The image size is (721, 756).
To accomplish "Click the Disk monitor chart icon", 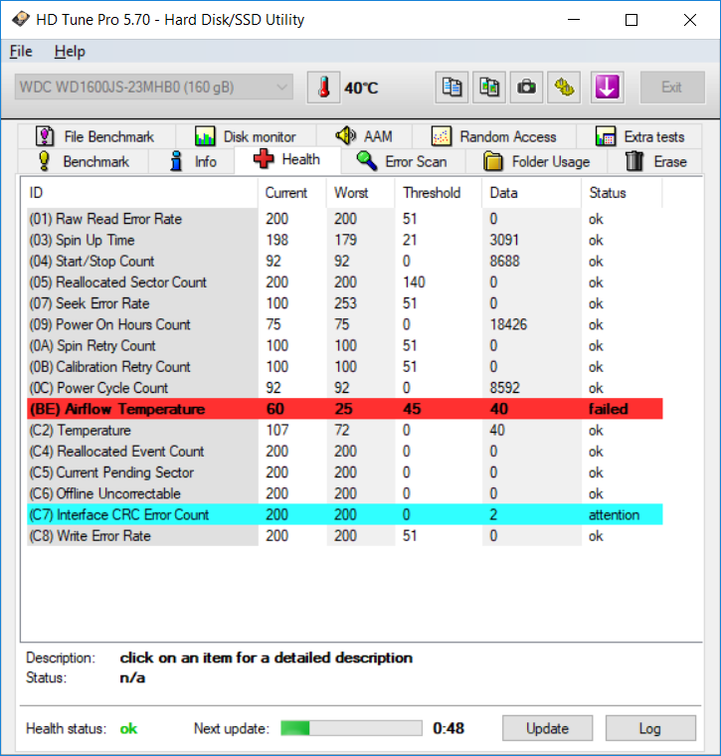I will coord(205,136).
